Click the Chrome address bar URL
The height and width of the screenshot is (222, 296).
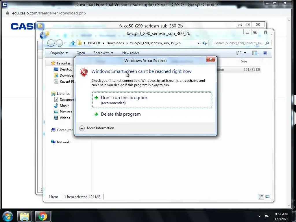[x=49, y=13]
